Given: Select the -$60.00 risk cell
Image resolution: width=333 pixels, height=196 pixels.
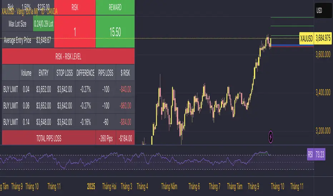Looking at the screenshot, I should pyautogui.click(x=125, y=105).
